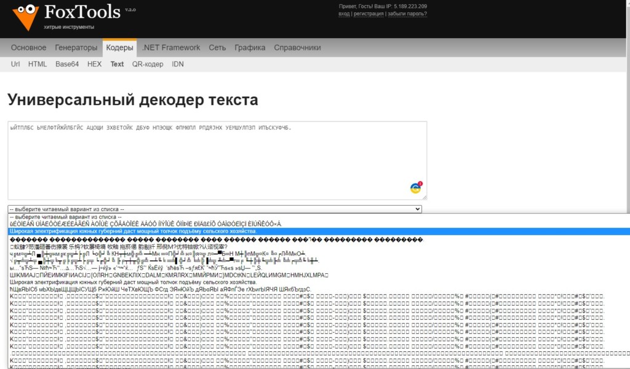Click the FoxTools fox logo icon
The image size is (630, 369).
tap(26, 17)
